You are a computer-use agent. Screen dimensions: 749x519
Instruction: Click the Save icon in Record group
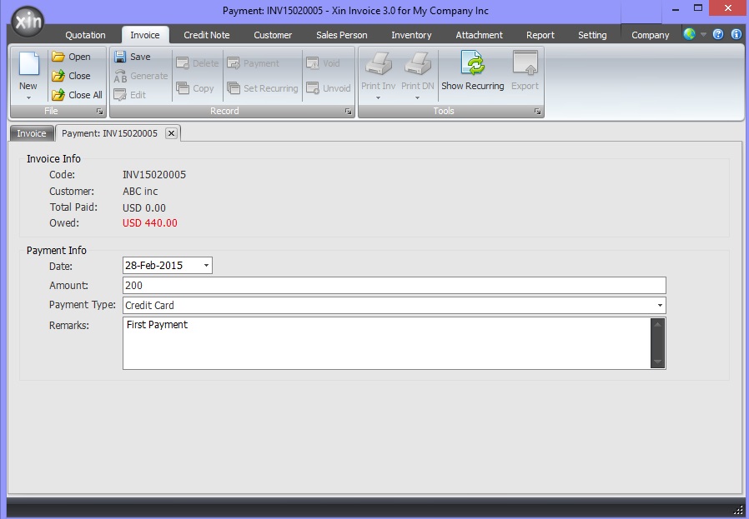[120, 57]
